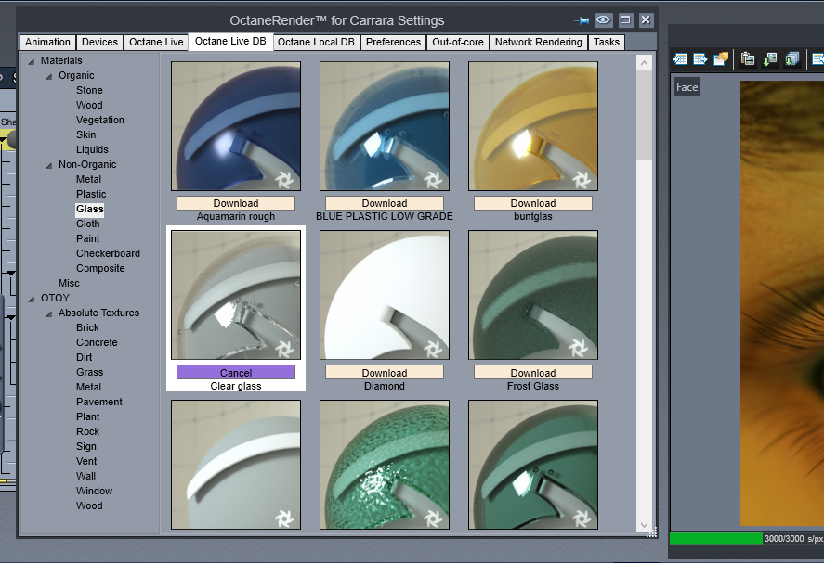Image resolution: width=824 pixels, height=563 pixels.
Task: Collapse the Organic tree node
Action: coord(49,77)
